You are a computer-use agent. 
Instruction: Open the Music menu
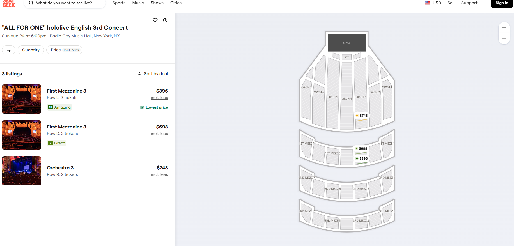coord(138,3)
